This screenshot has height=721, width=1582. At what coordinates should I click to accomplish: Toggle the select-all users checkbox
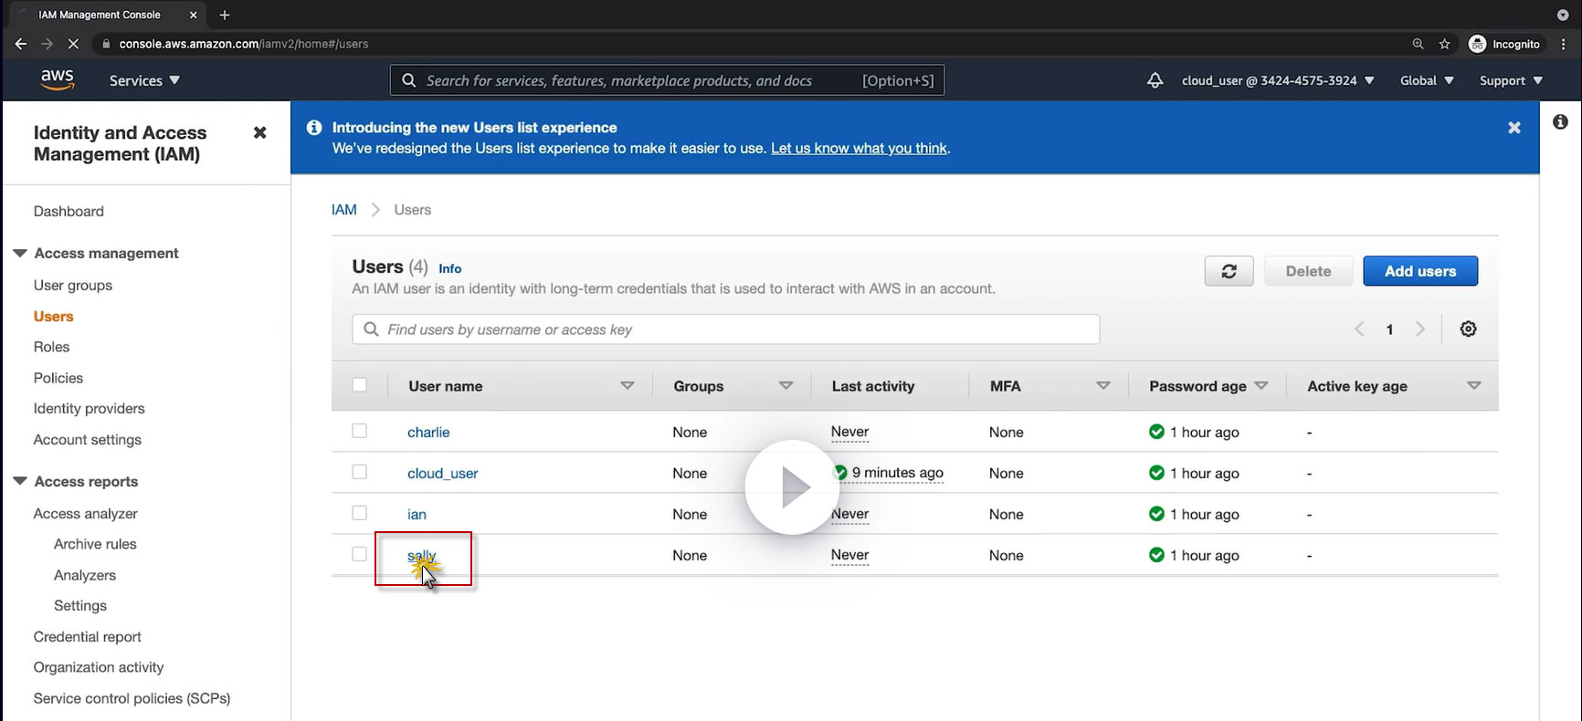(x=360, y=385)
